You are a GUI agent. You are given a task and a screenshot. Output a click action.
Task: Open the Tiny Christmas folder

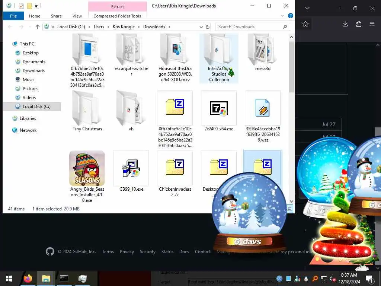pos(87,111)
